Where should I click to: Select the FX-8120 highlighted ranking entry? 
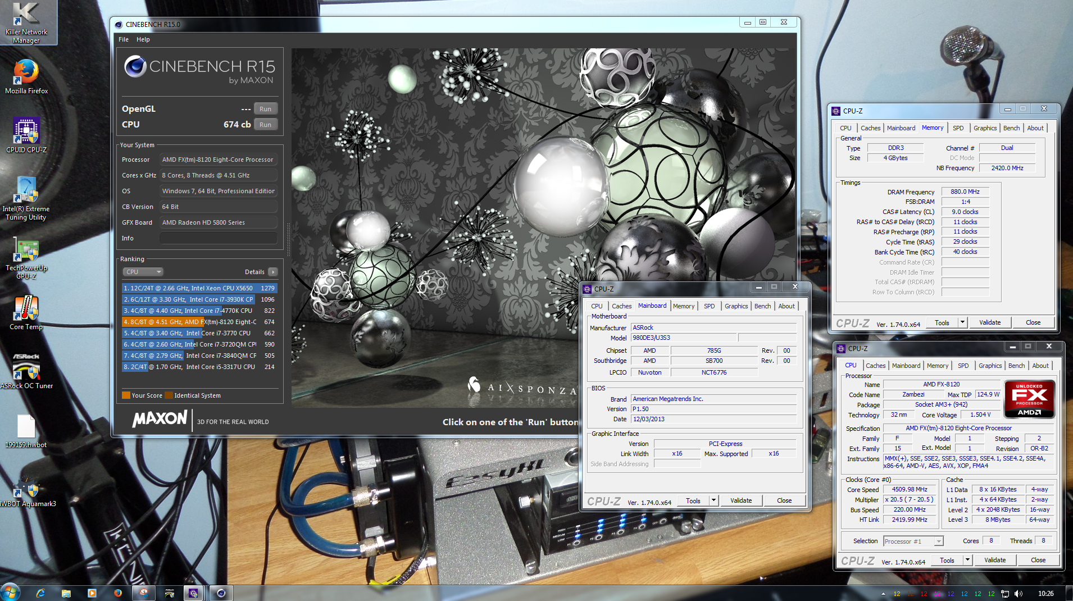[x=199, y=322]
